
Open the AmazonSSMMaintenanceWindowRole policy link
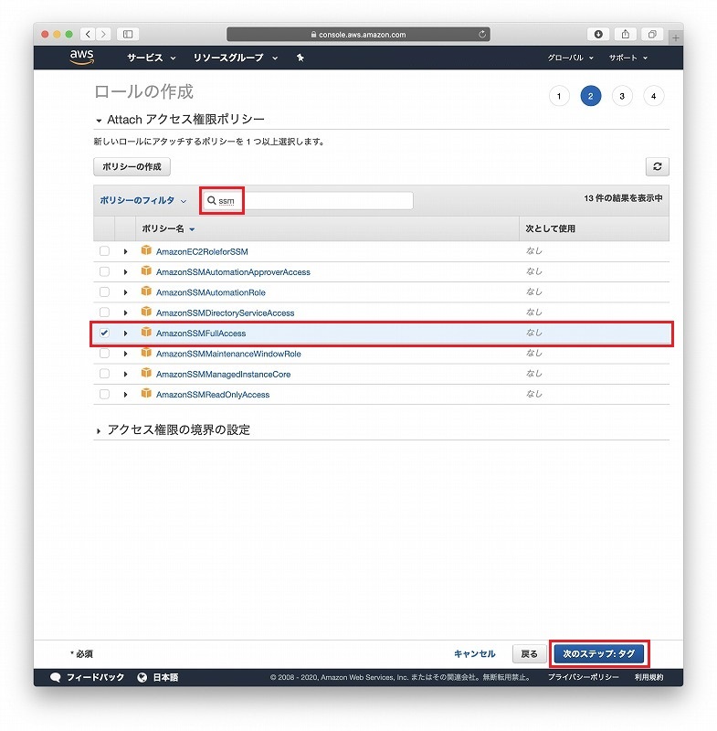tap(228, 354)
